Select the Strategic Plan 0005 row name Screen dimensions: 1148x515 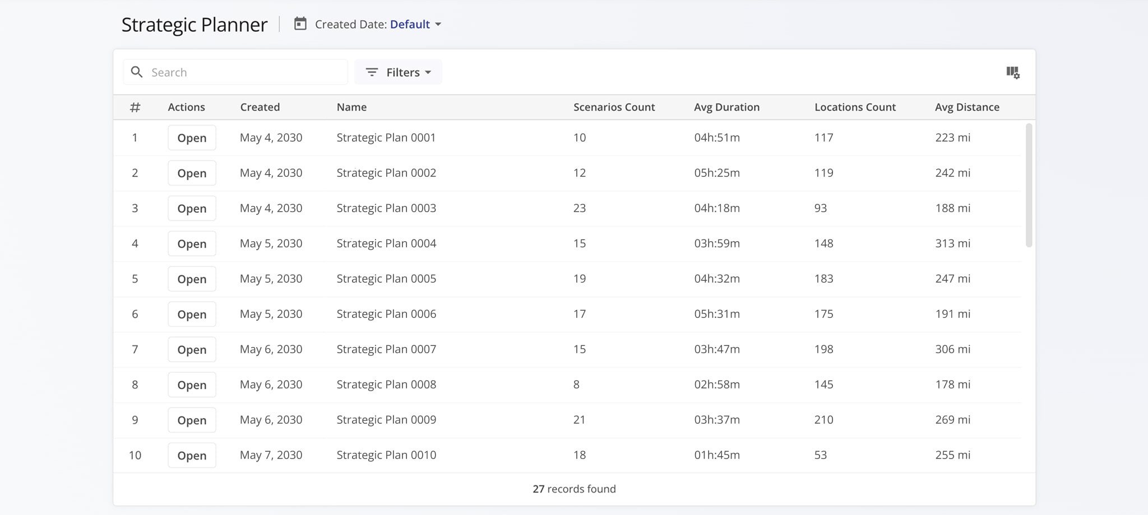386,279
